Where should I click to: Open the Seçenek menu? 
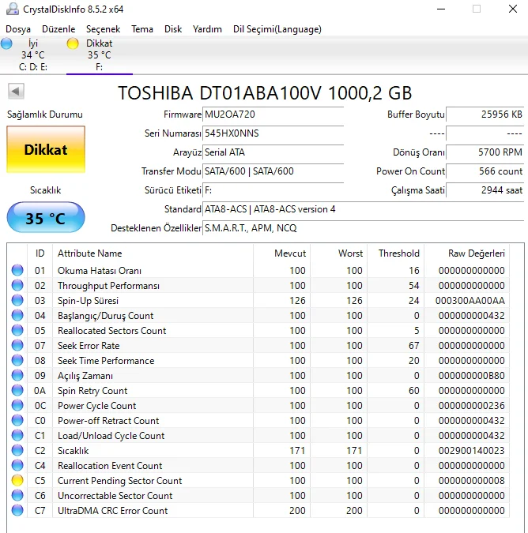tap(103, 29)
